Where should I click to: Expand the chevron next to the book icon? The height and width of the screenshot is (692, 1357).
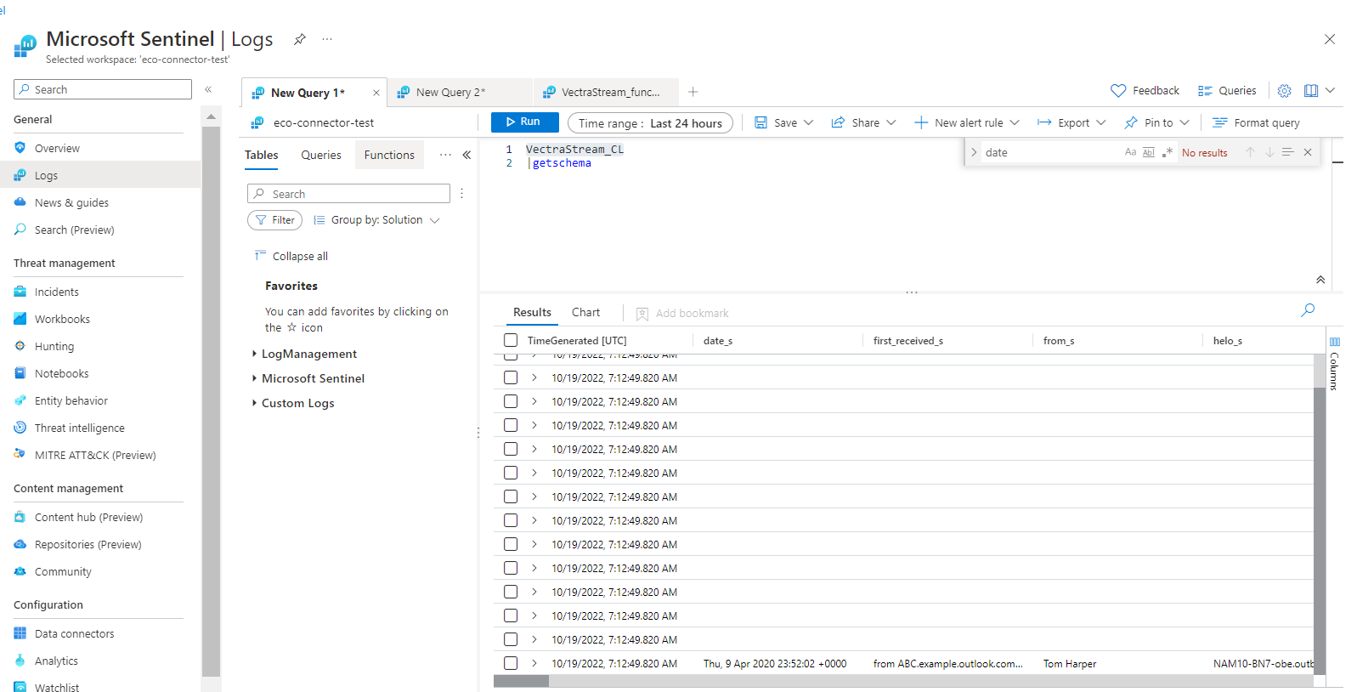pos(1331,91)
